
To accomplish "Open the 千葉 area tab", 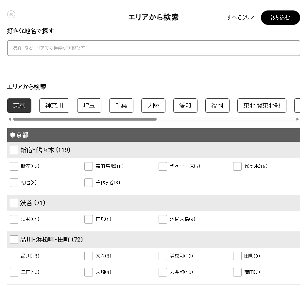I will click(121, 106).
